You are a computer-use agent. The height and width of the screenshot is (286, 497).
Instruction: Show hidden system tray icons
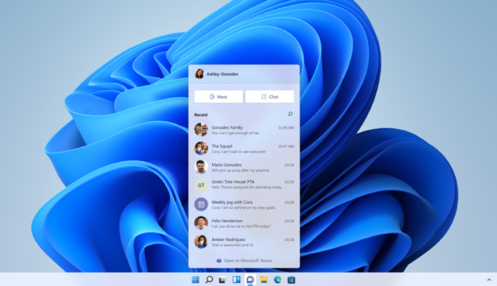(x=489, y=280)
